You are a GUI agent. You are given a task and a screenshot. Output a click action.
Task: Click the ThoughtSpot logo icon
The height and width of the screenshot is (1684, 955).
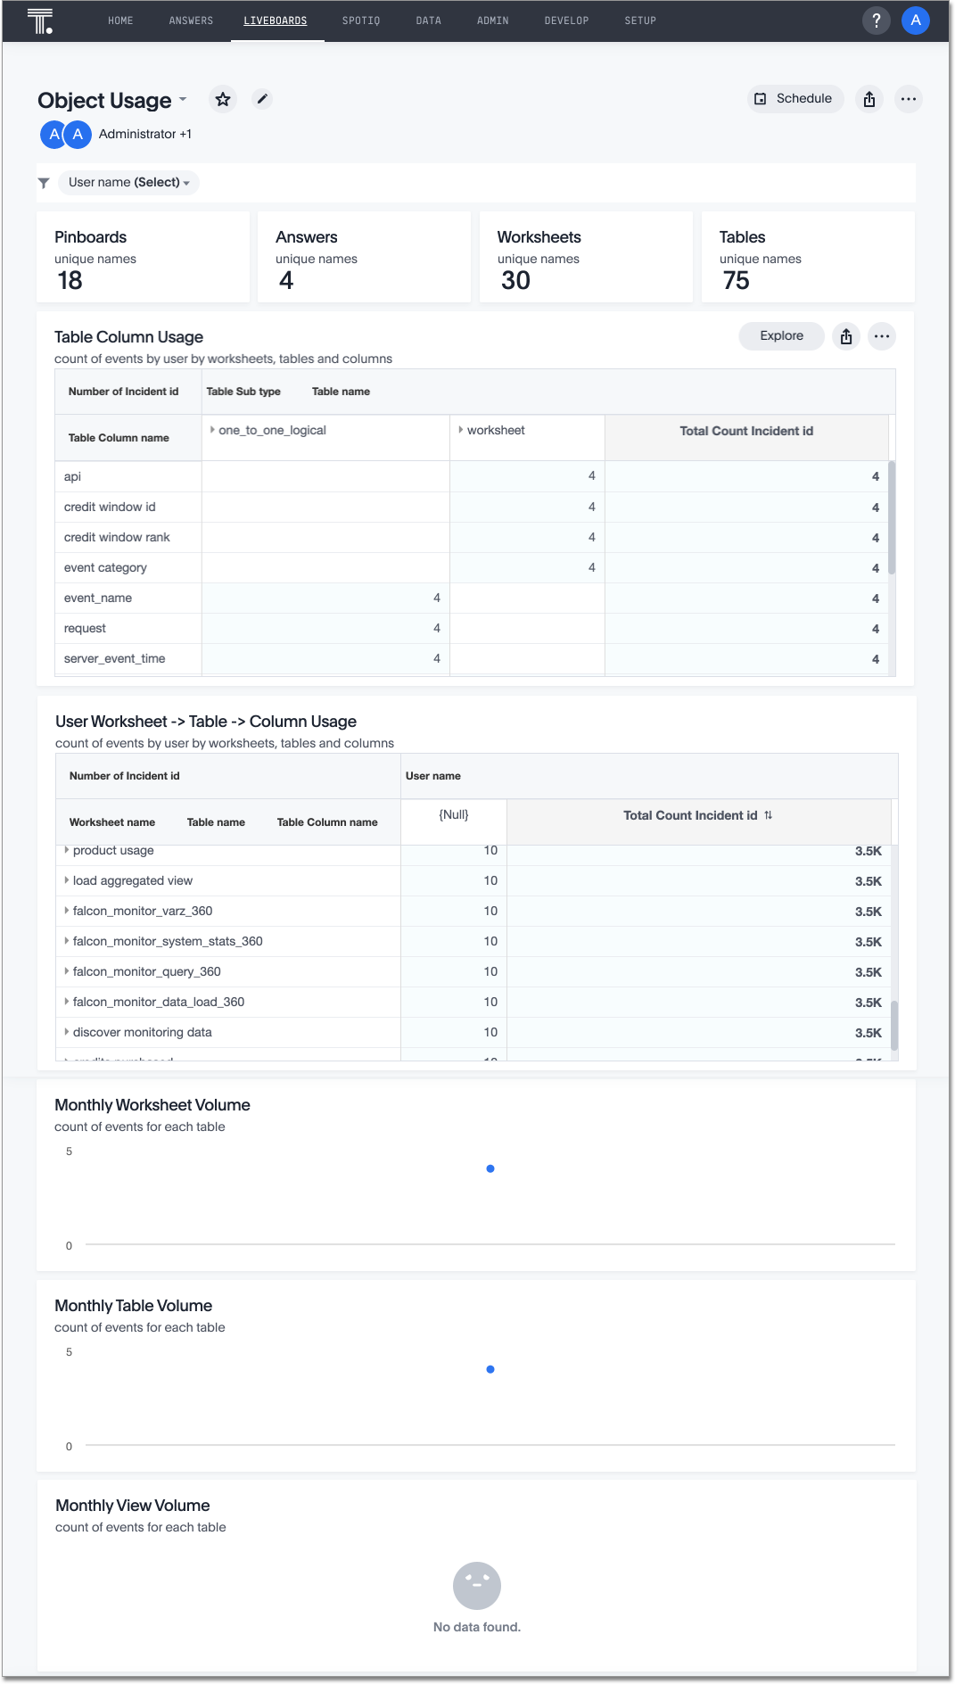pos(40,21)
